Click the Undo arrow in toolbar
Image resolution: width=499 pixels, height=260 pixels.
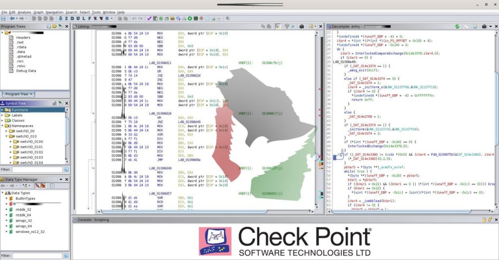134,19
